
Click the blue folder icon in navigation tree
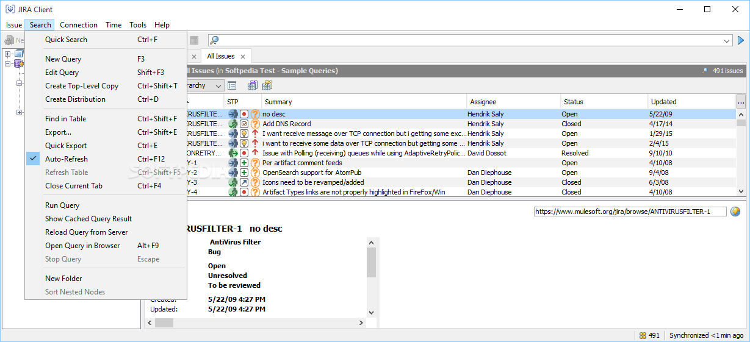point(18,54)
